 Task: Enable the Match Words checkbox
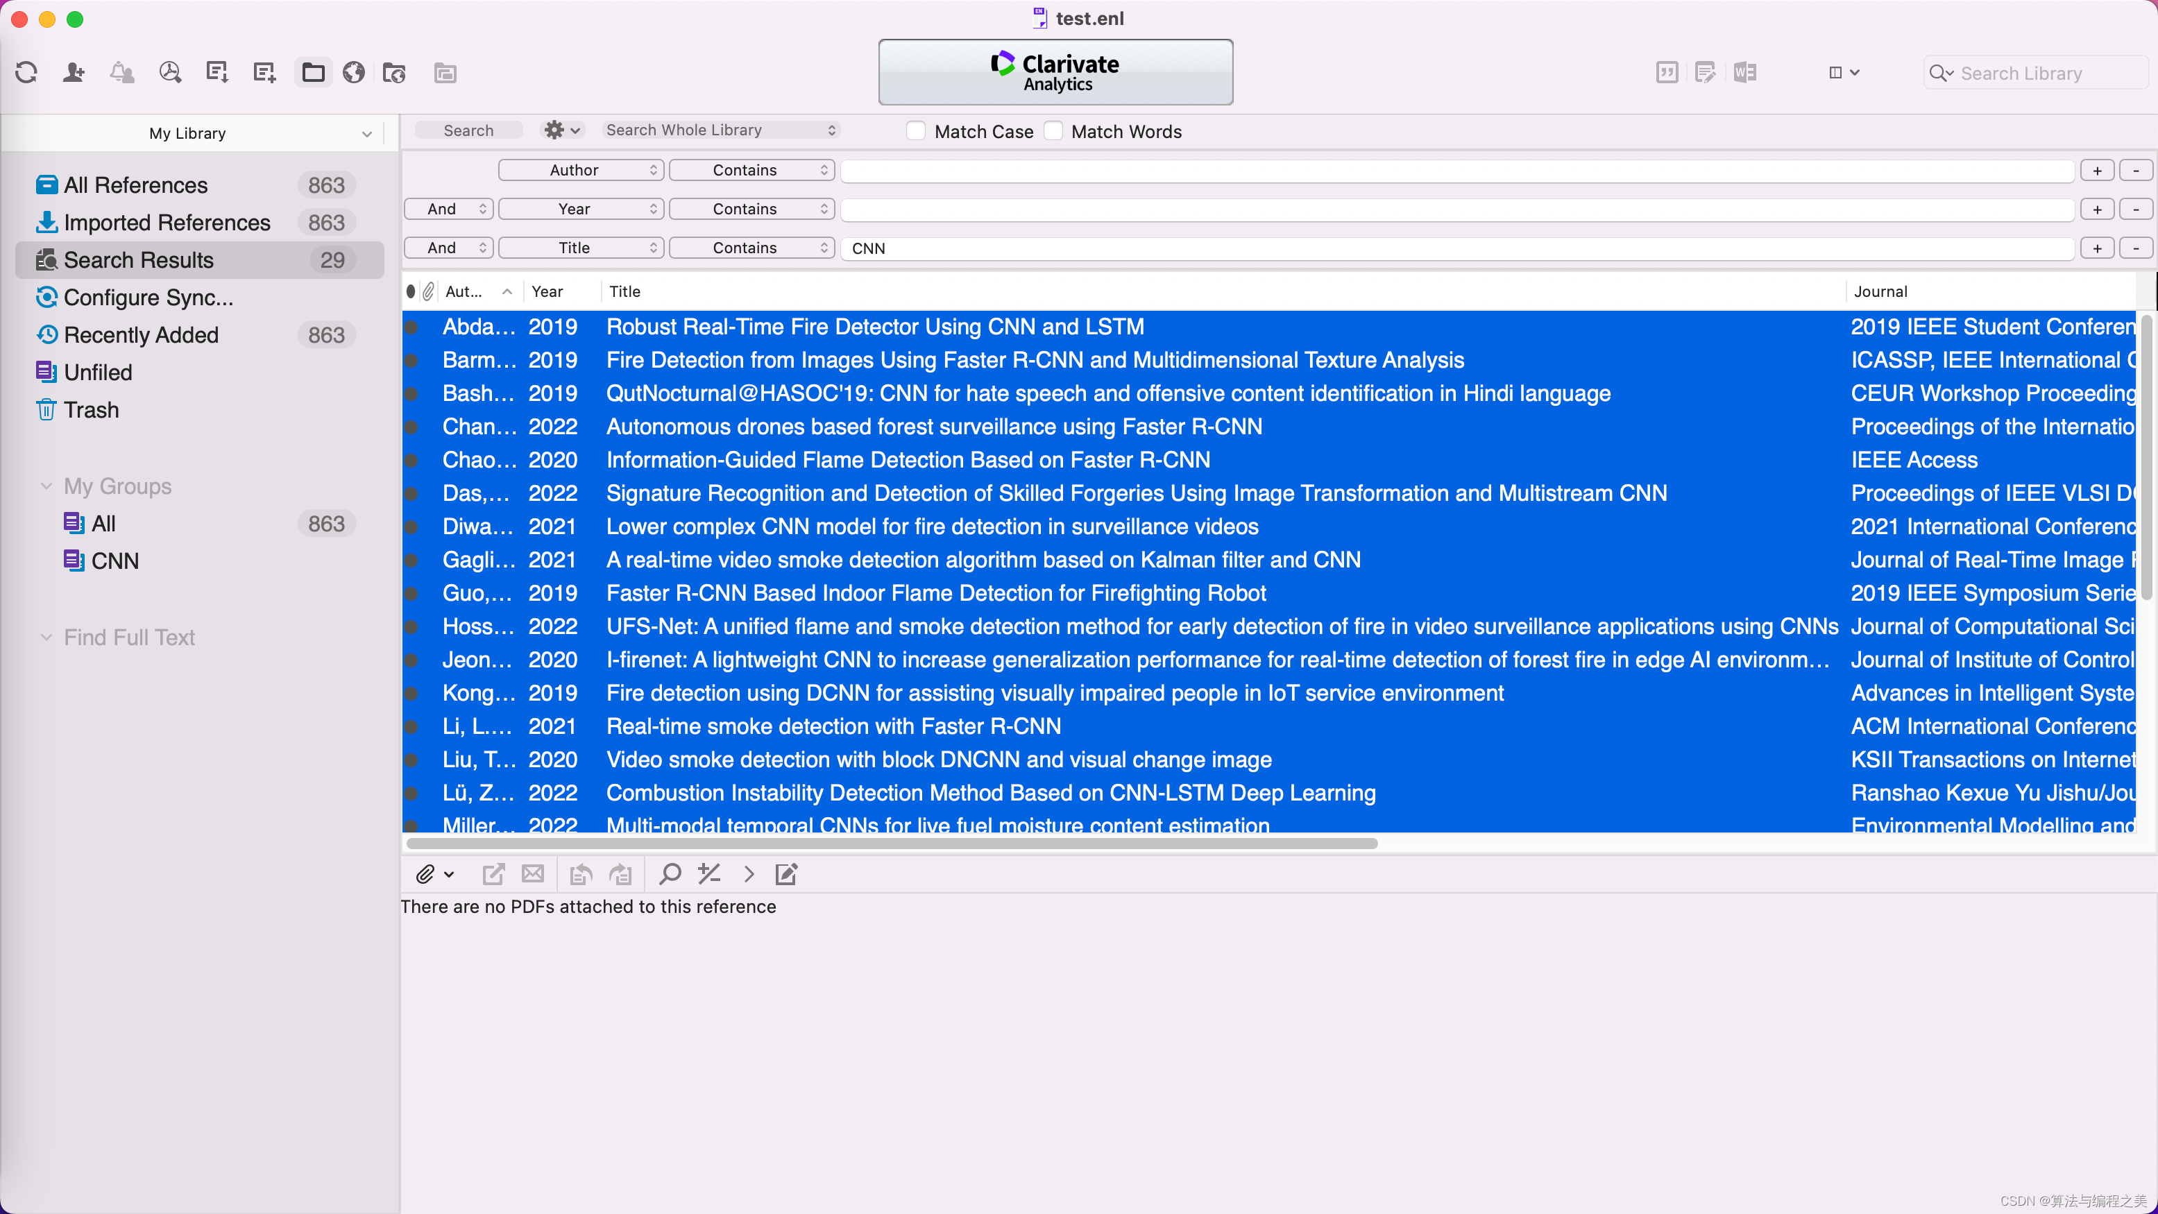click(x=1054, y=131)
